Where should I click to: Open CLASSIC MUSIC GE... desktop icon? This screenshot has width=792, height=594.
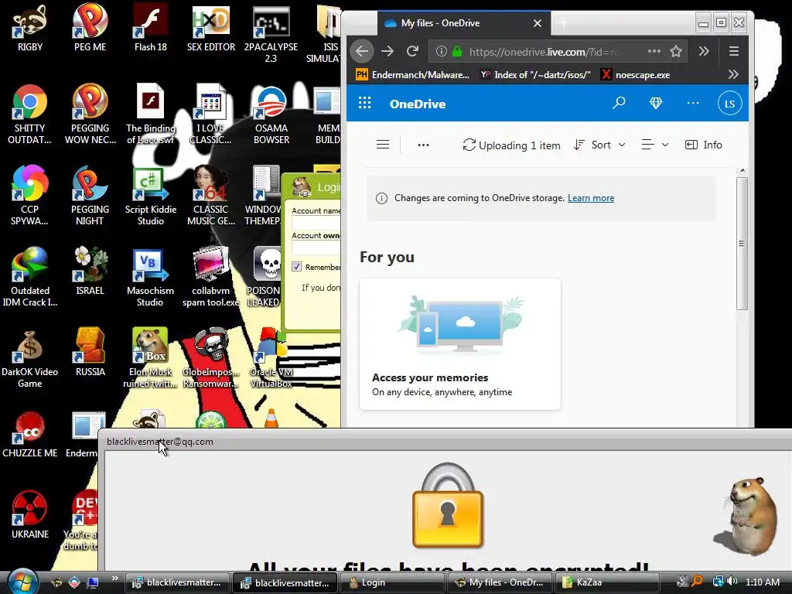pyautogui.click(x=210, y=196)
